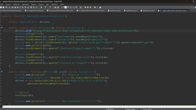Click the Back navigation arrow icon

90,7
